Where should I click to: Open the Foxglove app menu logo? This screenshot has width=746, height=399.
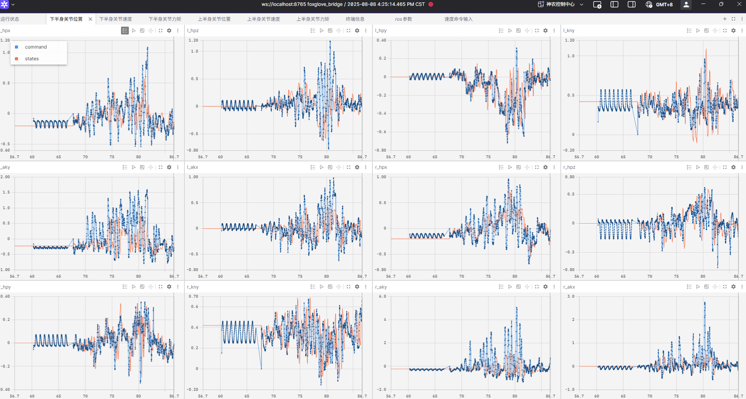[4, 4]
